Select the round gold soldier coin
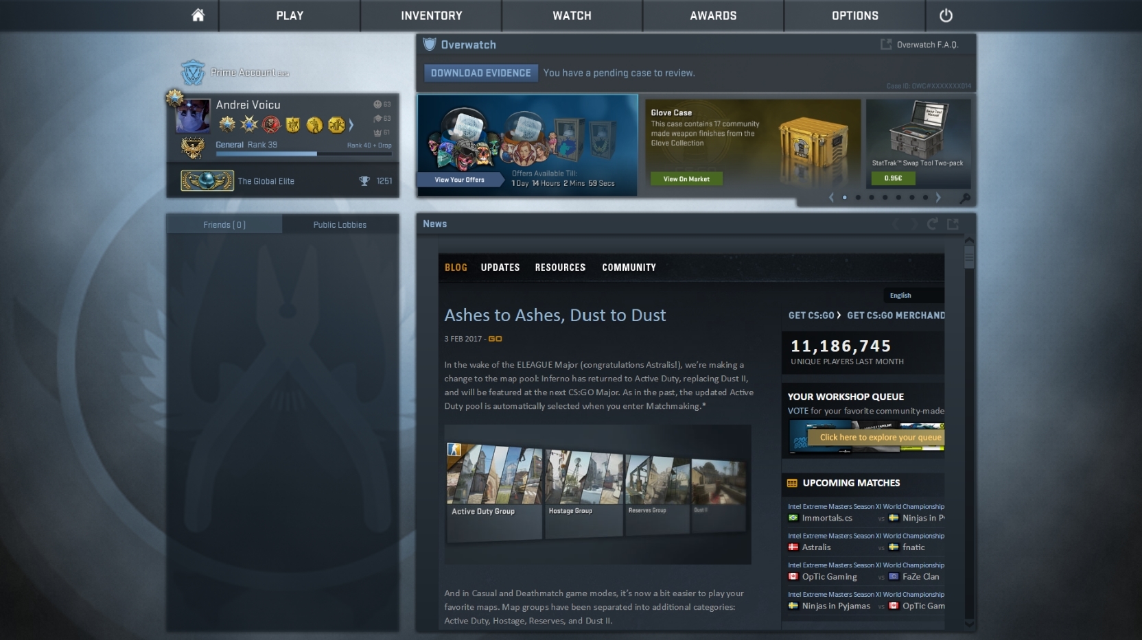This screenshot has width=1142, height=640. point(314,124)
